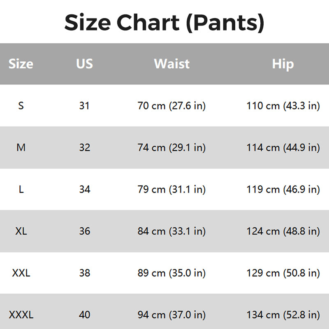Click the "Size Chart (Pants)" title

[x=164, y=23]
